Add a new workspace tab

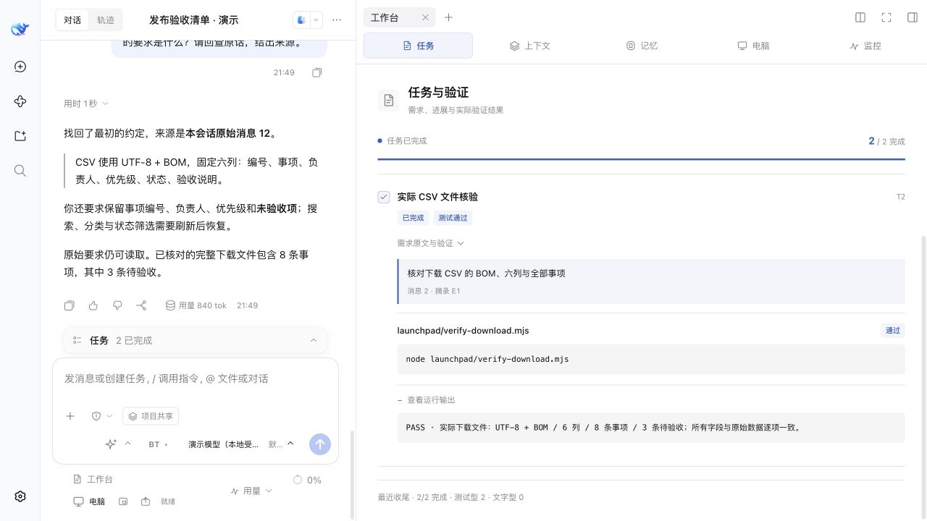click(x=448, y=17)
